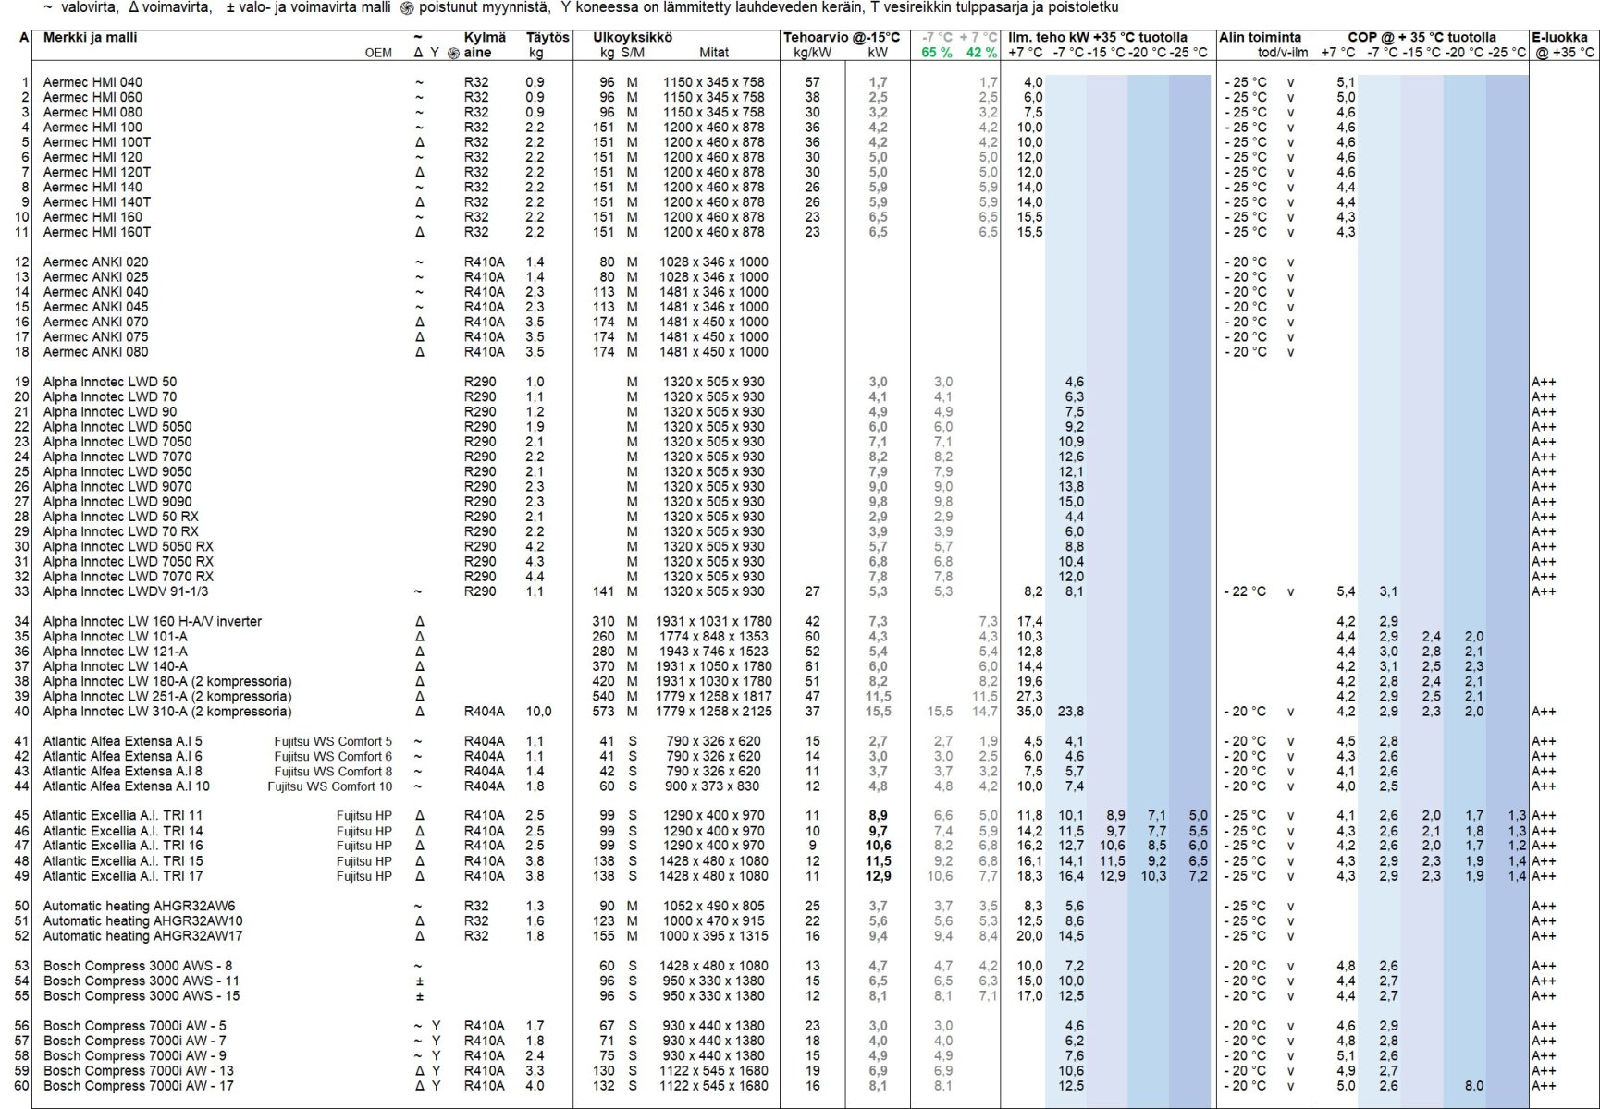Select row number 45
This screenshot has width=1600, height=1109.
tap(21, 816)
